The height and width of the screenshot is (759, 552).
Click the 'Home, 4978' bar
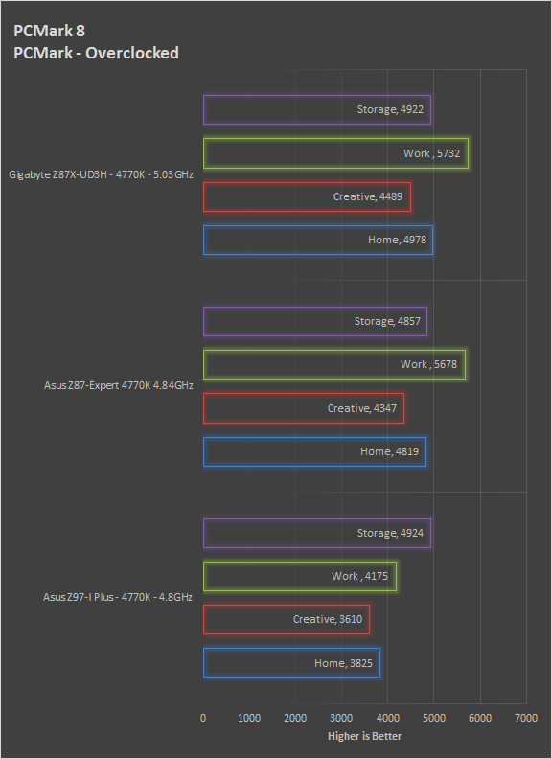(x=318, y=241)
